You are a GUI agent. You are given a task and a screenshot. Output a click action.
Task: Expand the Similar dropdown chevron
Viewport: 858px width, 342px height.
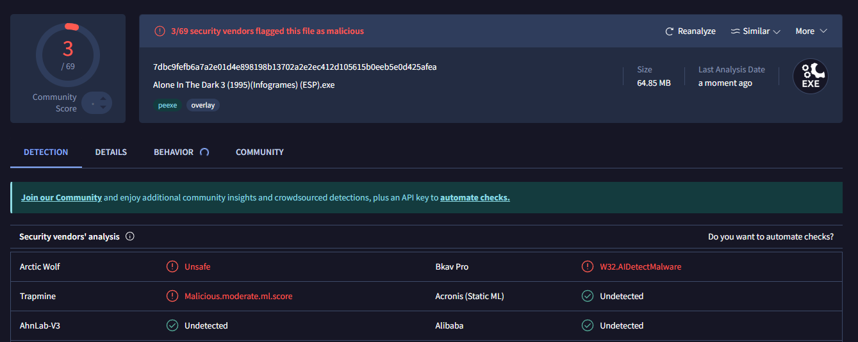tap(777, 31)
